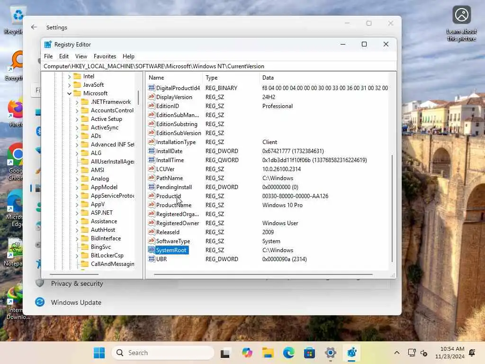485x364 pixels.
Task: Expand the BitLockerCsp key
Action: (x=77, y=255)
